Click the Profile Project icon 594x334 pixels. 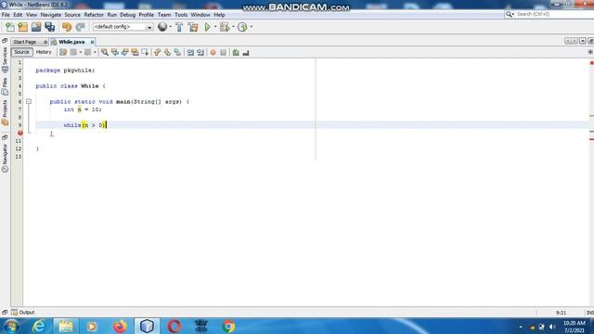click(242, 27)
